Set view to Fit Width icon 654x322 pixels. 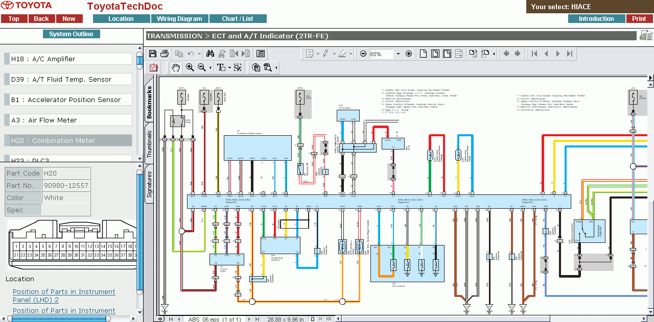447,54
